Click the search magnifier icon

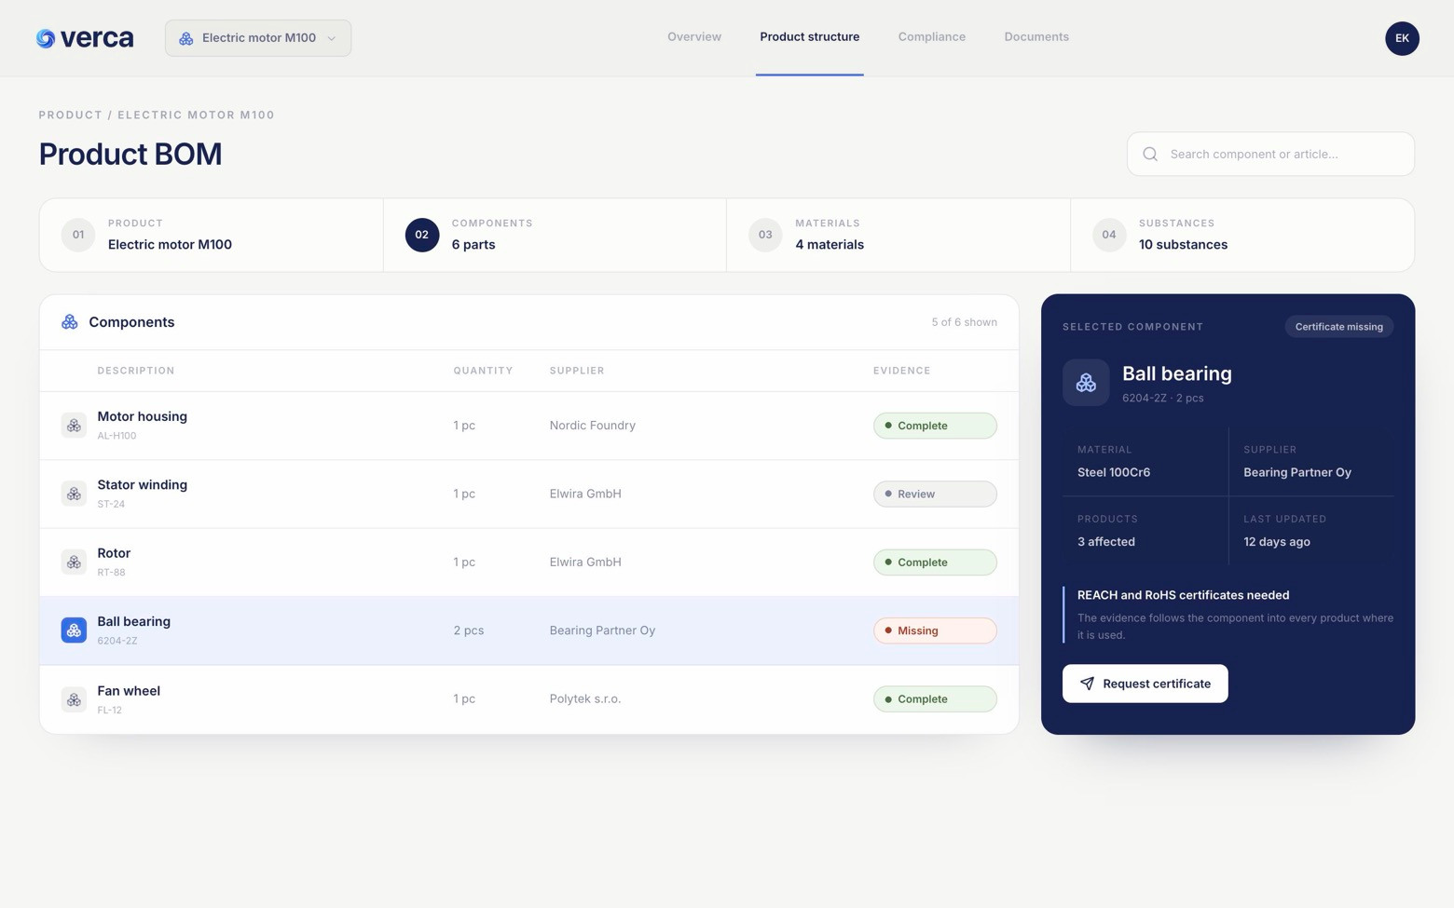click(1150, 154)
